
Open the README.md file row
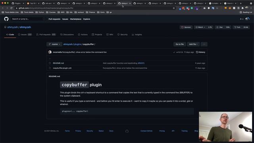[x=127, y=63]
